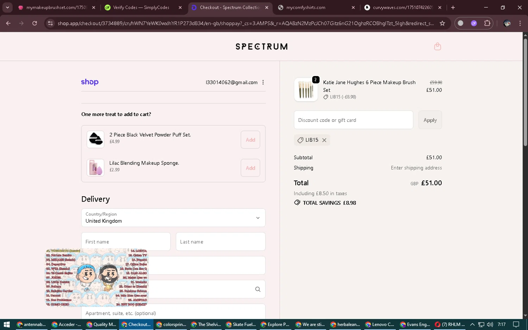Click the page's vertical scrollbar thumb
The width and height of the screenshot is (528, 330).
pos(525,92)
